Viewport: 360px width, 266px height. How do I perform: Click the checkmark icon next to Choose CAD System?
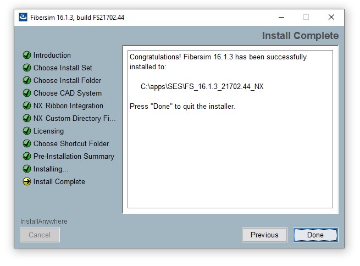[27, 93]
